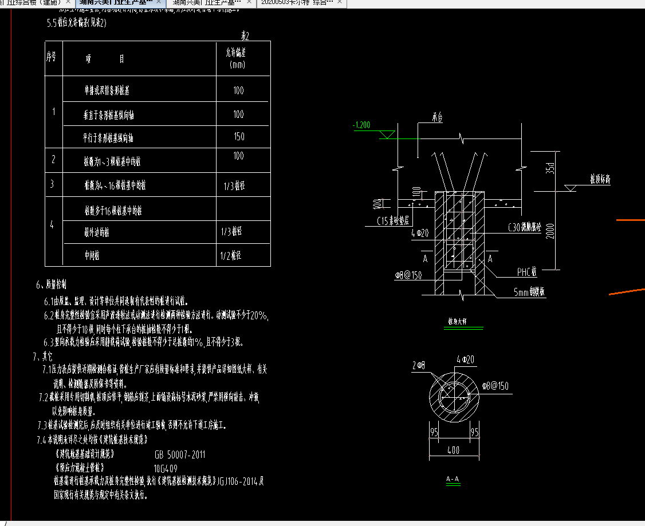Click the 100 value in row 2
The width and height of the screenshot is (645, 526).
(x=239, y=156)
